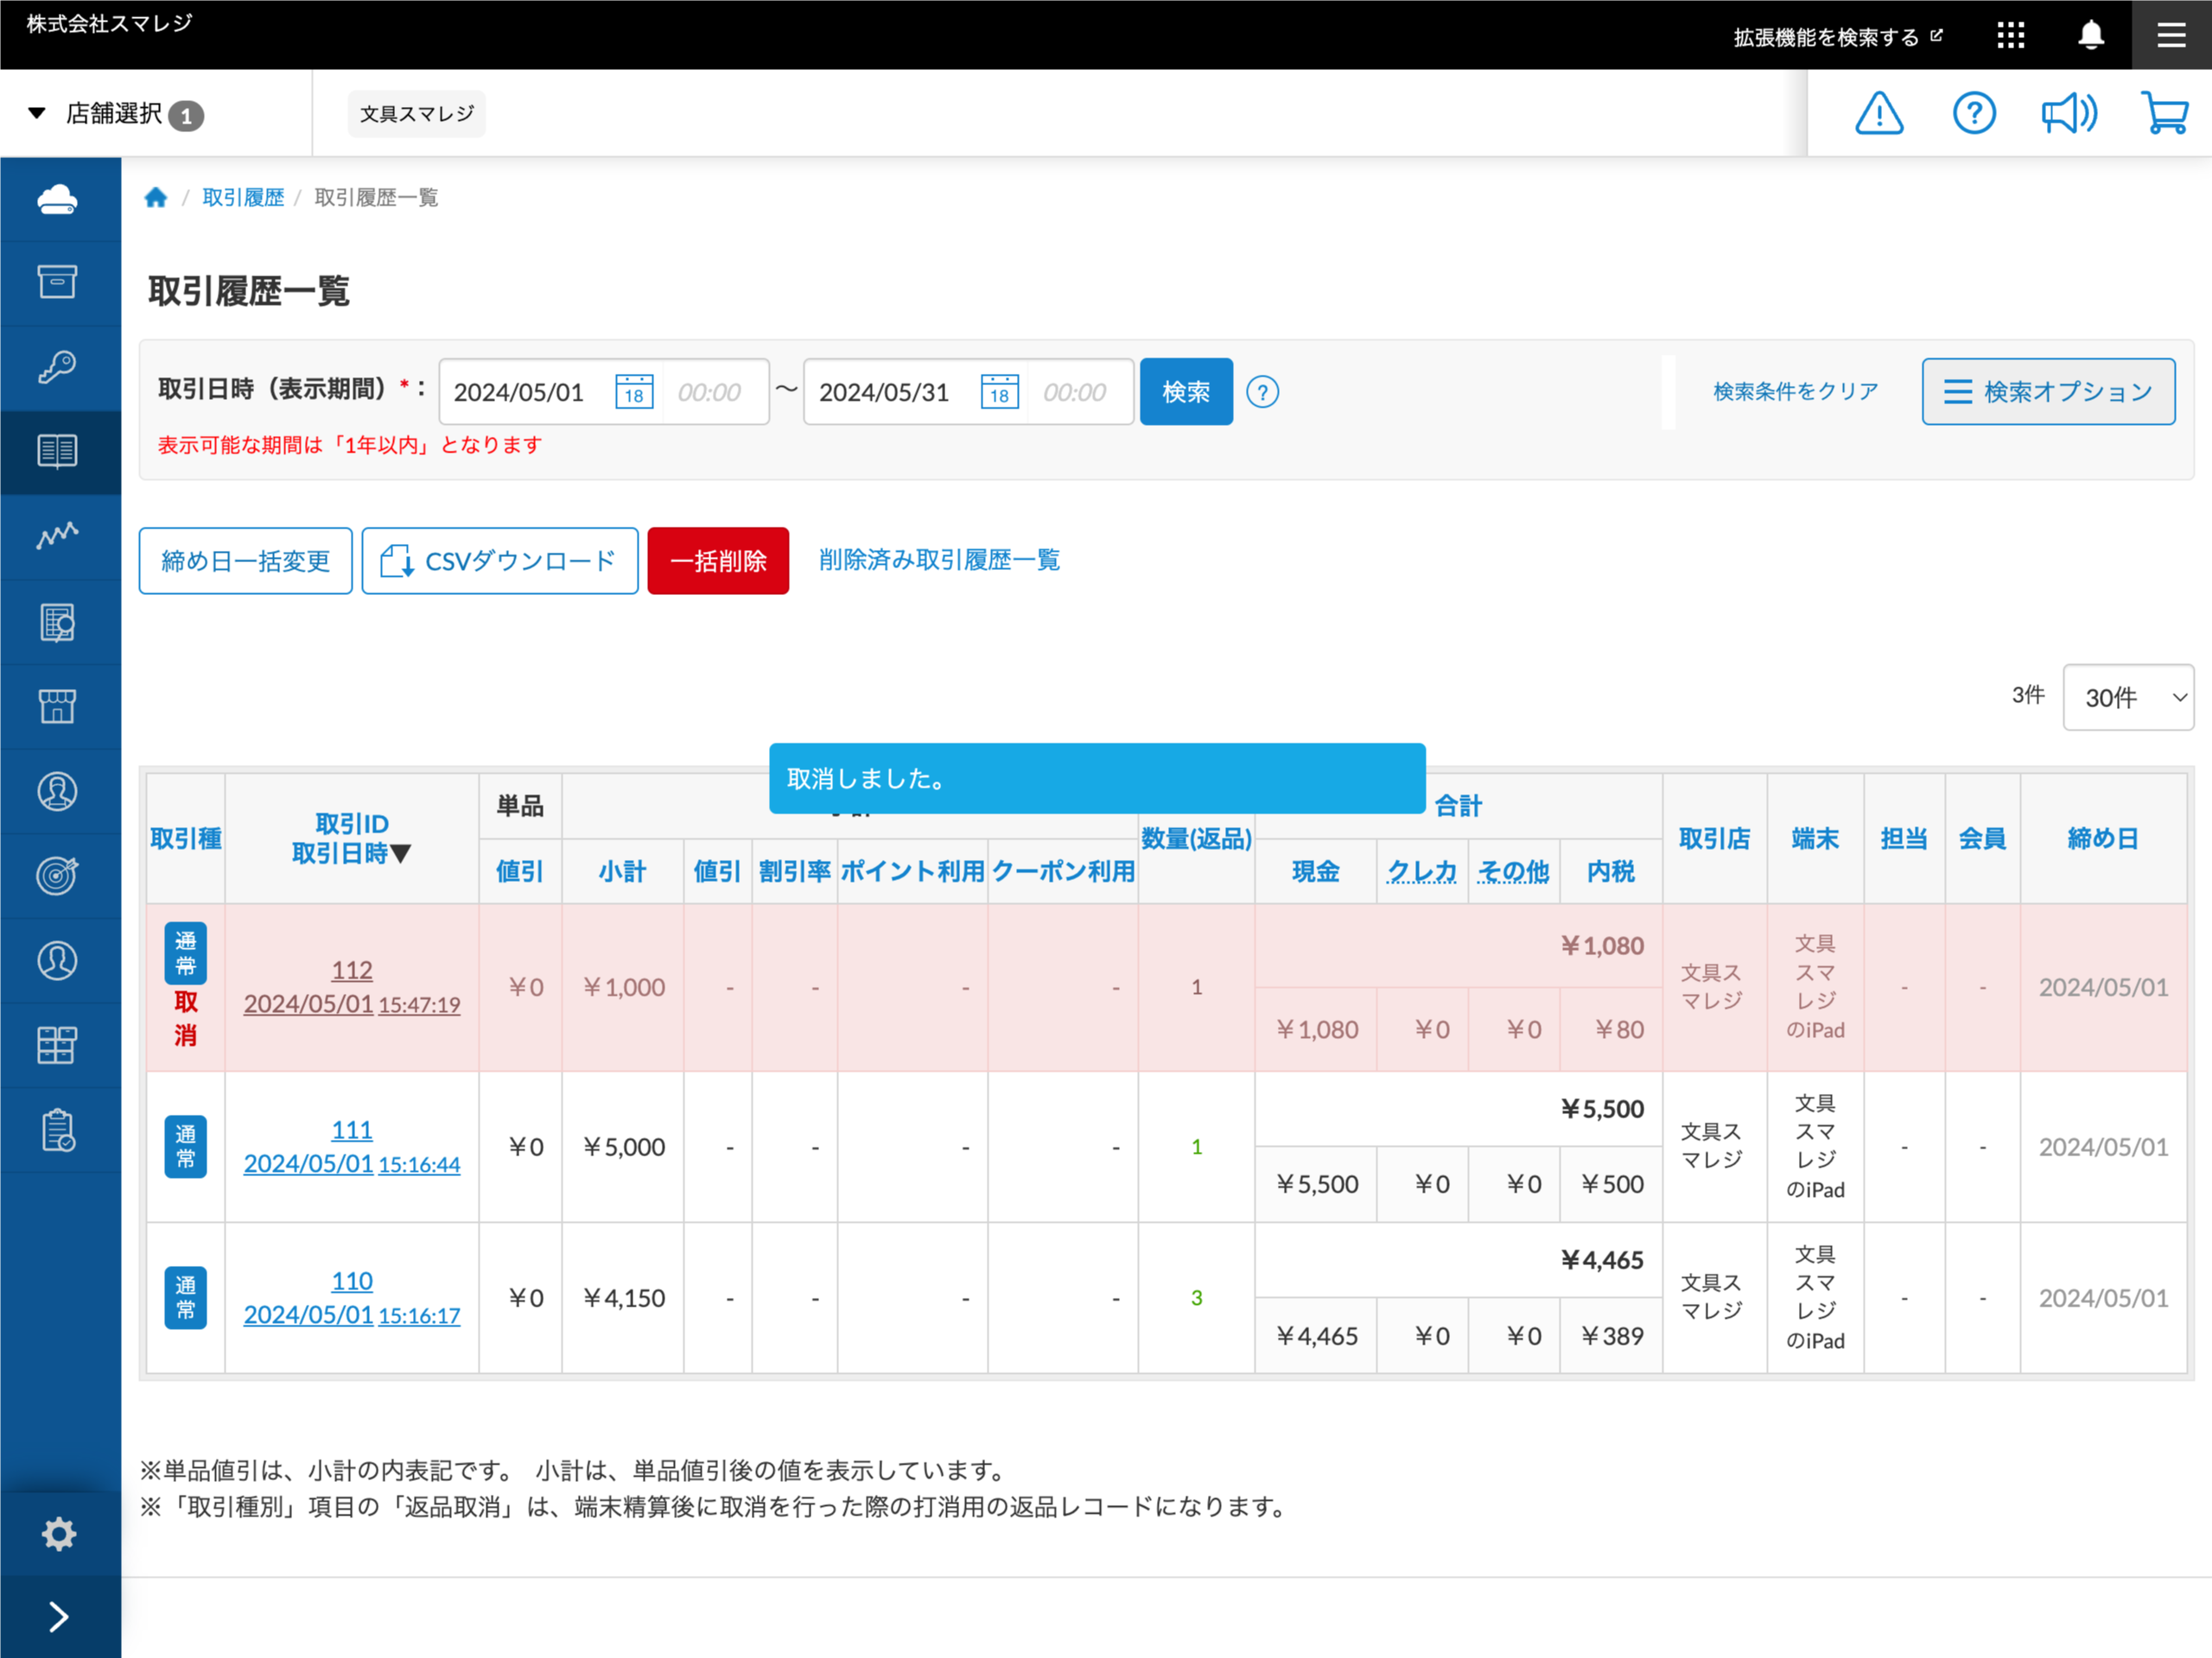This screenshot has height=1658, width=2212.
Task: Click small help icon next to 検索 button
Action: coord(1262,392)
